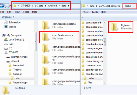
Task: Open the Help menu in right window
Action: pos(103,12)
